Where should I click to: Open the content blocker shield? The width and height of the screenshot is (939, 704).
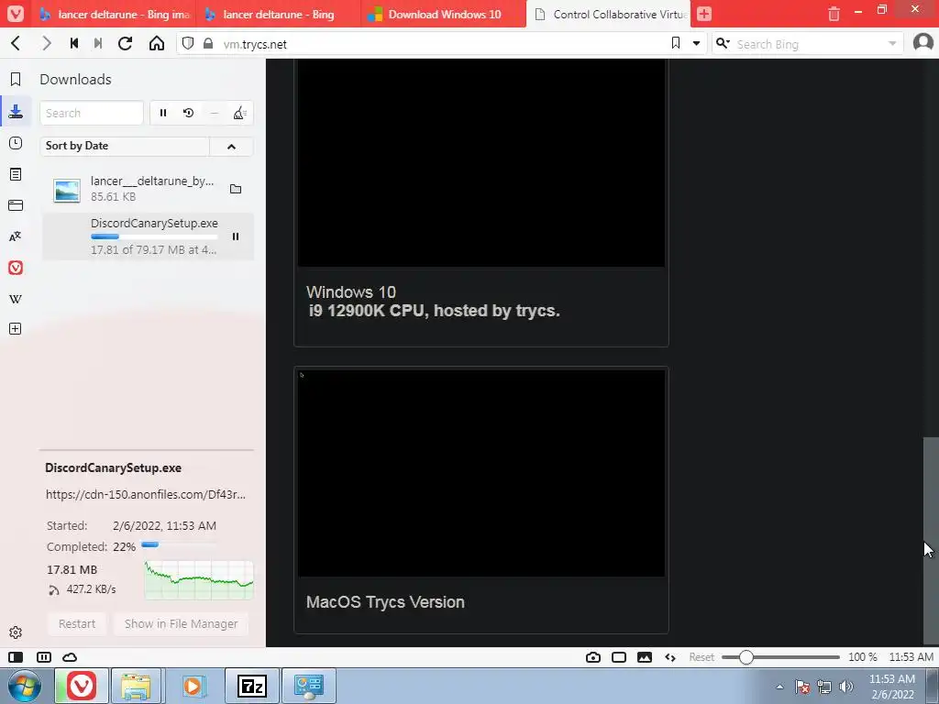(x=188, y=43)
